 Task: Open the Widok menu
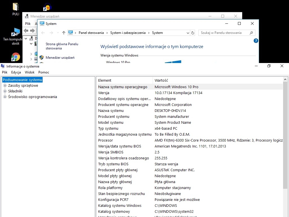tap(30, 72)
